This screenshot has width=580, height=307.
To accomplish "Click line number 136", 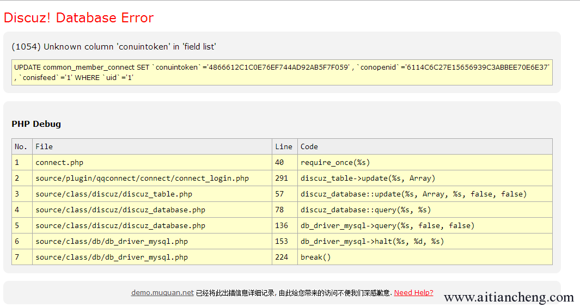I will [x=284, y=226].
